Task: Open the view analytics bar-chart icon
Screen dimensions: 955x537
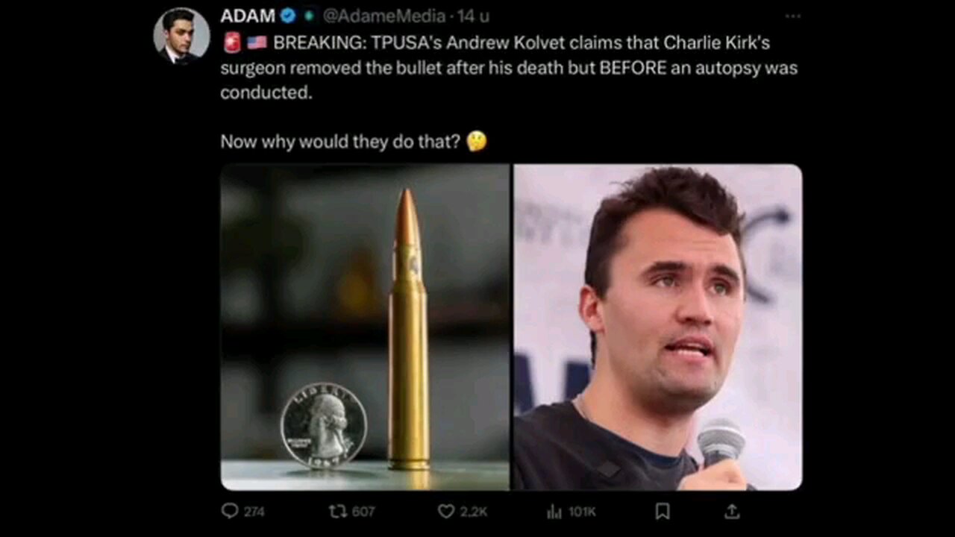Action: pos(554,511)
